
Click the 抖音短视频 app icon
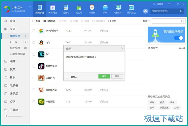41,66
